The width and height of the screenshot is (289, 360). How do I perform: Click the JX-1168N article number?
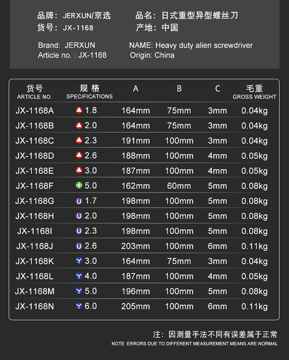35,307
